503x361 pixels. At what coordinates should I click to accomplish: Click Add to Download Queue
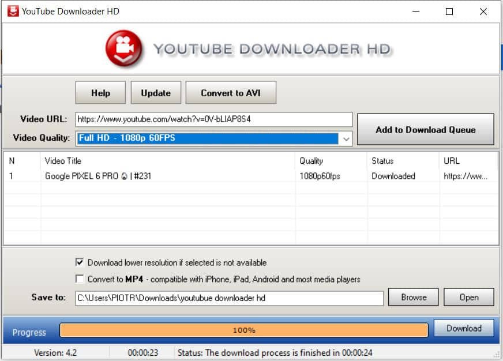coord(425,130)
